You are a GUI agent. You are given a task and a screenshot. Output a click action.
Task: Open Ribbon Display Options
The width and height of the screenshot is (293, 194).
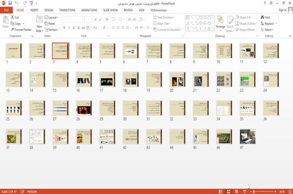click(x=271, y=3)
